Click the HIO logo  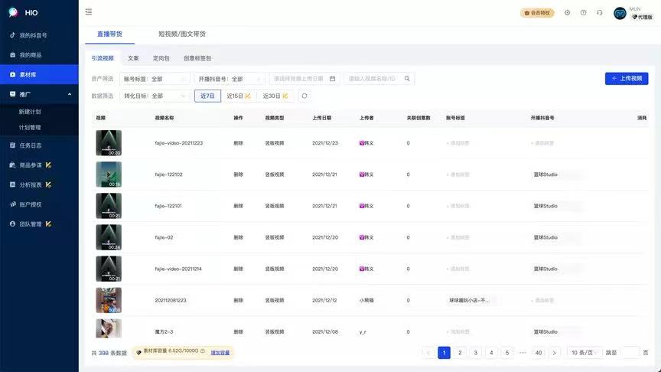pyautogui.click(x=23, y=12)
